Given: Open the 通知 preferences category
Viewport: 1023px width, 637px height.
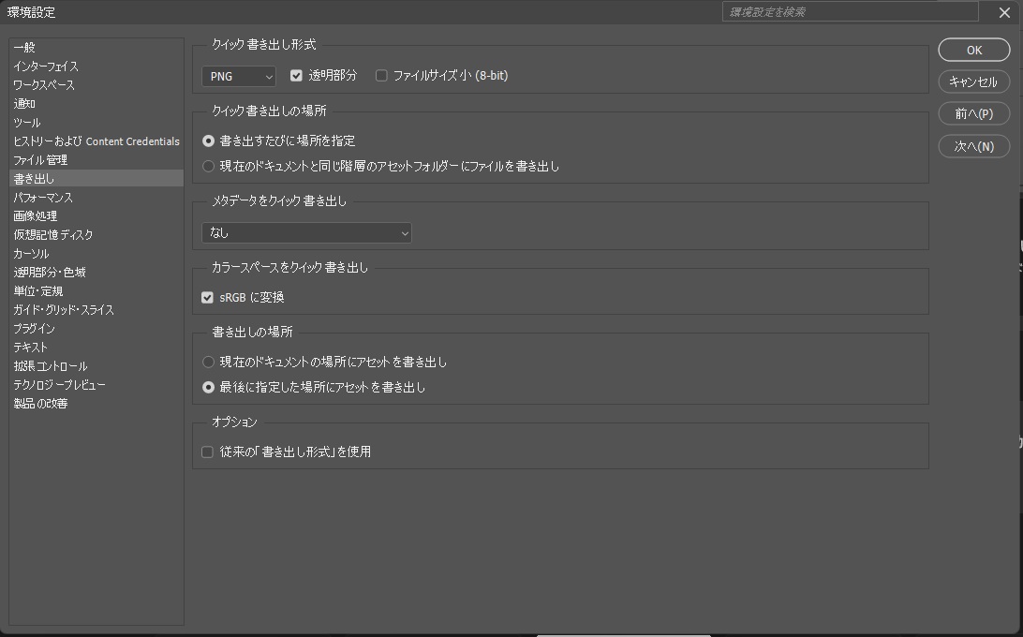Looking at the screenshot, I should point(96,104).
